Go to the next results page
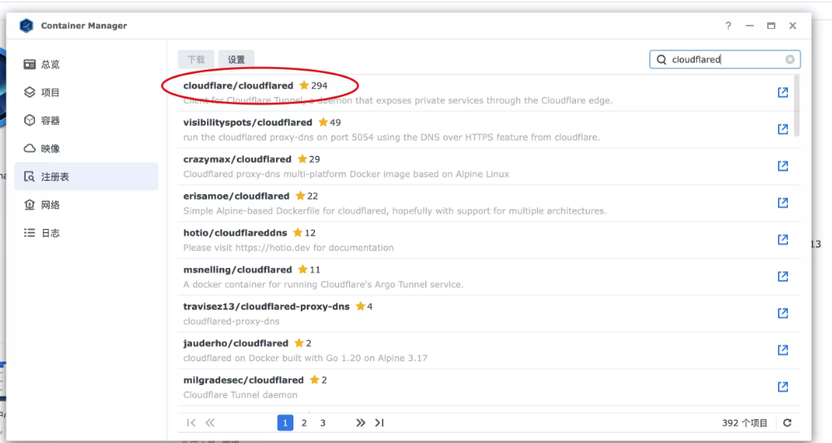 click(360, 423)
